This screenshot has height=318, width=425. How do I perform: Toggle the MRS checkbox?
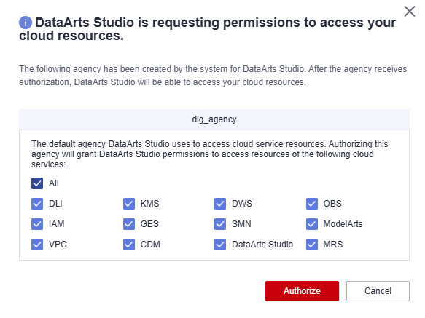click(x=312, y=245)
